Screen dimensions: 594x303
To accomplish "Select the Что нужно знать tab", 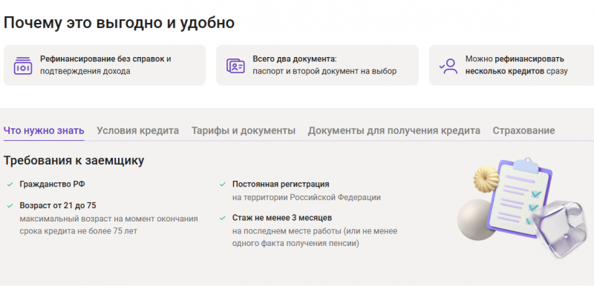I will click(44, 130).
